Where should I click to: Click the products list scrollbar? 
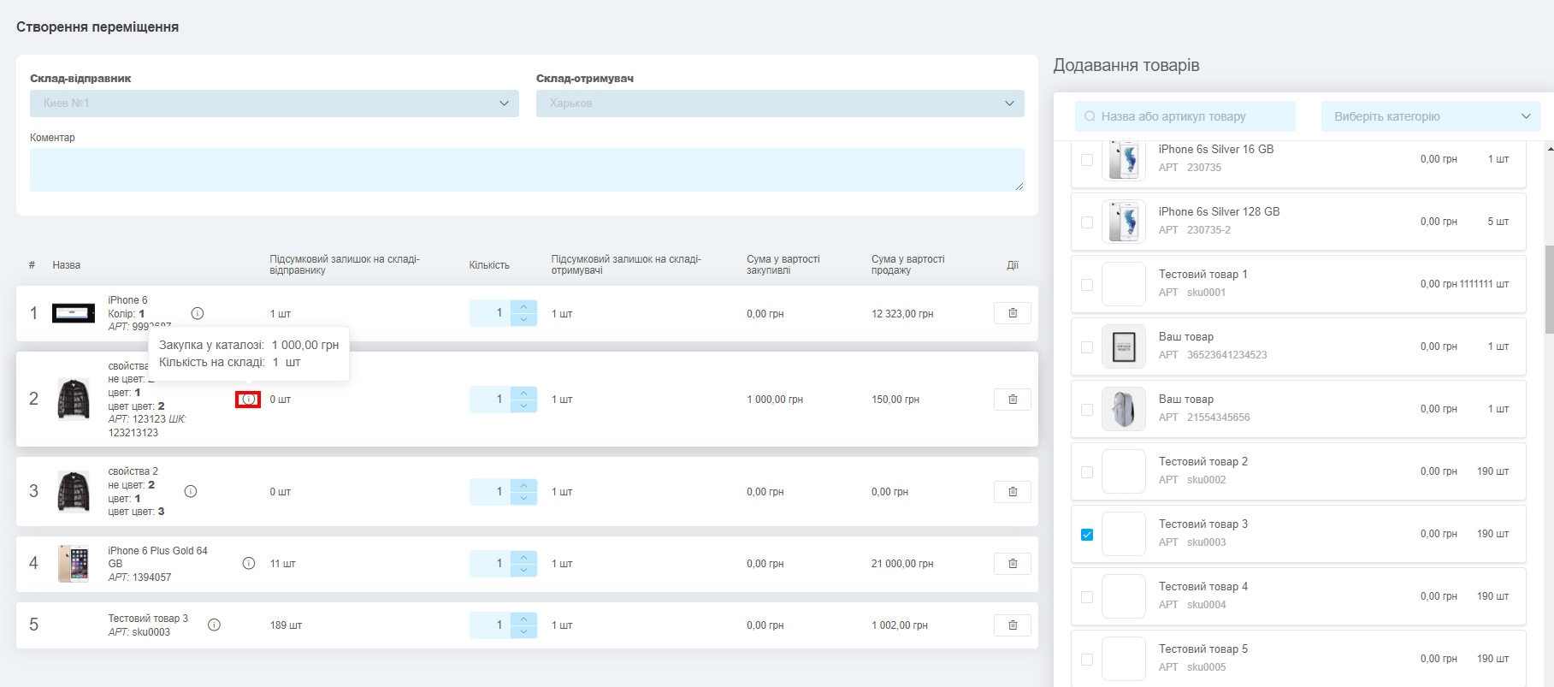(1549, 289)
